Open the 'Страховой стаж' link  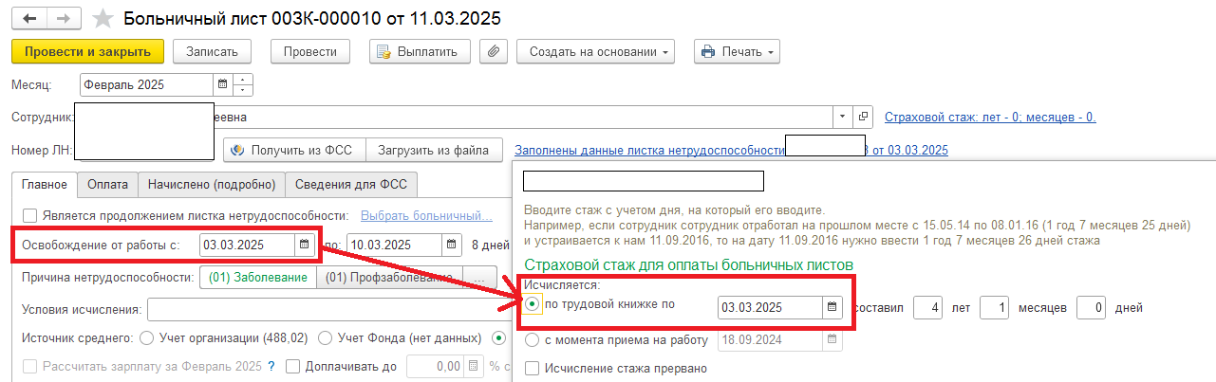click(x=990, y=117)
